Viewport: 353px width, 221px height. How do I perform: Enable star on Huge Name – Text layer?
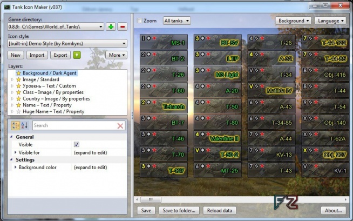coord(18,111)
